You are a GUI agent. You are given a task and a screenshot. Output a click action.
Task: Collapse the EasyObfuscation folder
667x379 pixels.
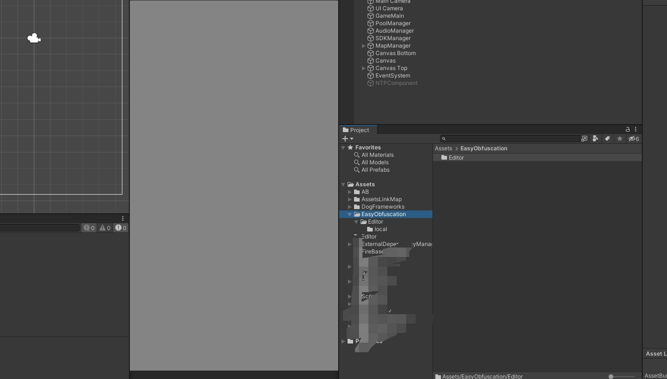(350, 214)
